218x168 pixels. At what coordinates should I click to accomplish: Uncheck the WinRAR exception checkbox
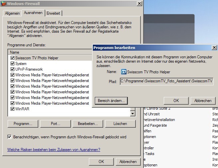pos(12,109)
